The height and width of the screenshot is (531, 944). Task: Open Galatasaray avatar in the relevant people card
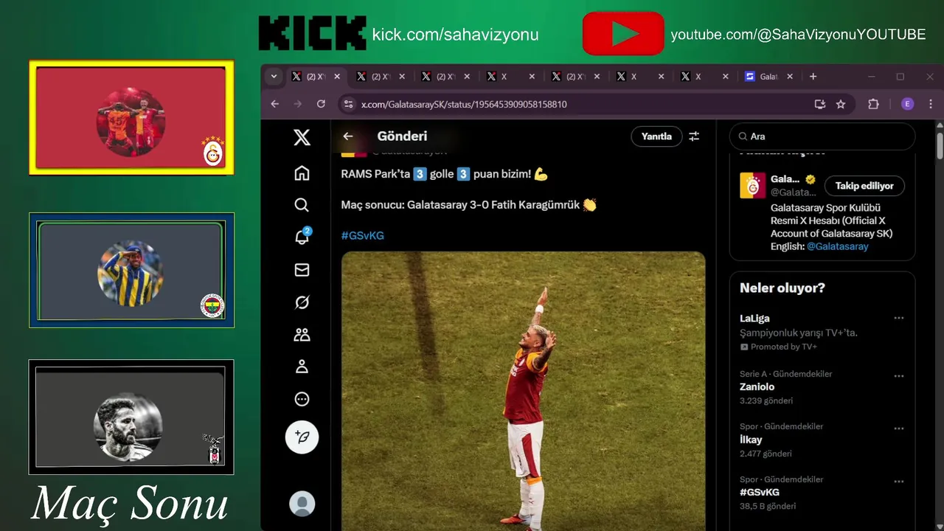click(x=753, y=185)
